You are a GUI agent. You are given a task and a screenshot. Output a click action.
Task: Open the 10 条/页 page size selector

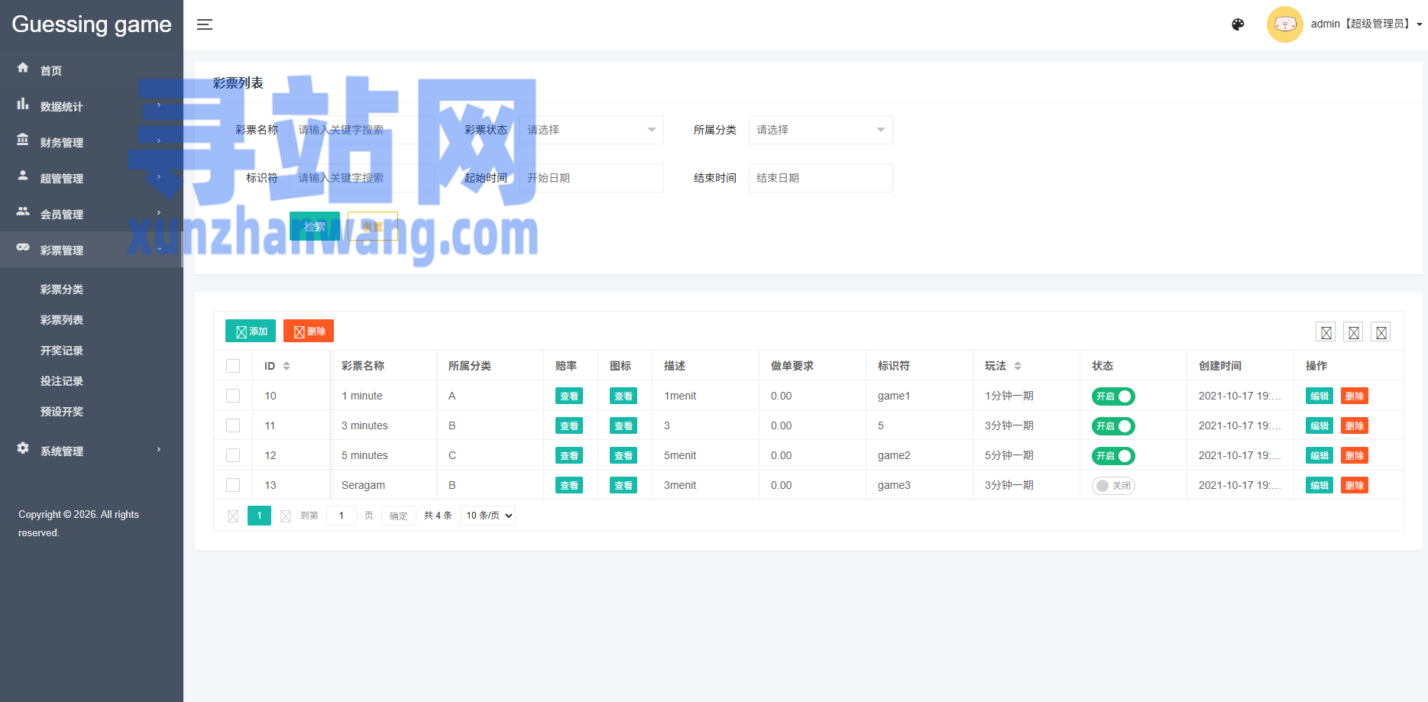[x=487, y=516]
